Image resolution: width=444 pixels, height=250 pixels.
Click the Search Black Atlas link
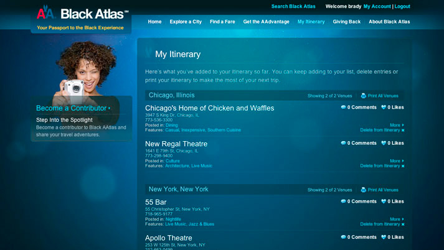click(x=293, y=6)
